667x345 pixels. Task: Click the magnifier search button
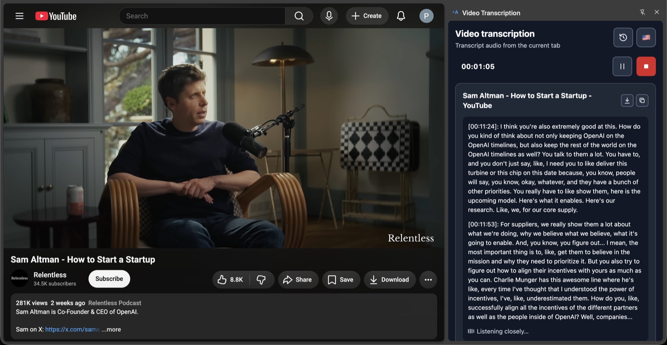pyautogui.click(x=299, y=16)
